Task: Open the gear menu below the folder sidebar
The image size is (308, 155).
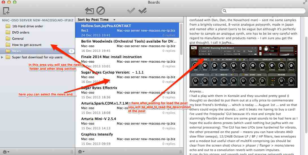Action: coord(6,152)
